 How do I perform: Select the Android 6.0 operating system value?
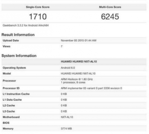(x=68, y=68)
